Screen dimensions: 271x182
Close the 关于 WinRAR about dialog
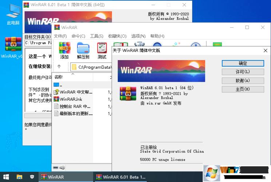(x=265, y=51)
